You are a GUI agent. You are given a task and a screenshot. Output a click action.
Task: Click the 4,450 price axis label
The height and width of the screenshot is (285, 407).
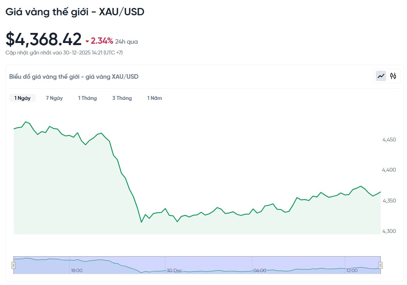coord(389,140)
